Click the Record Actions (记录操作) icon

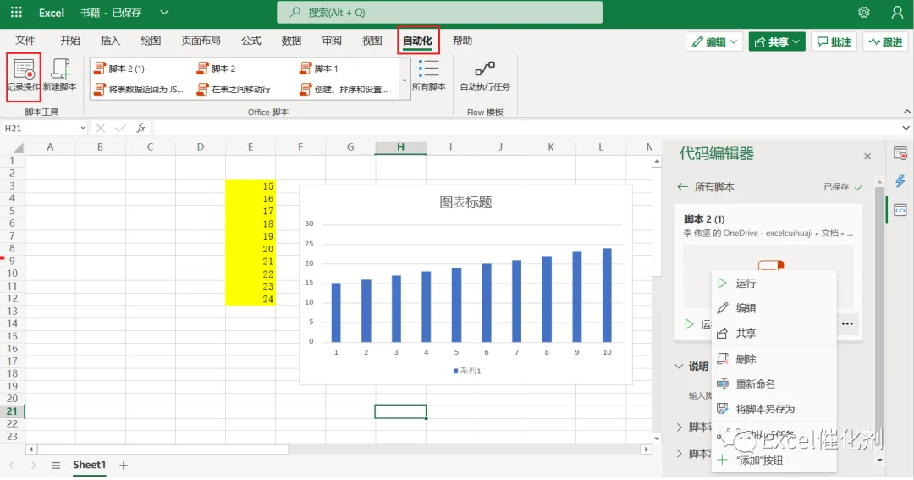pos(24,76)
